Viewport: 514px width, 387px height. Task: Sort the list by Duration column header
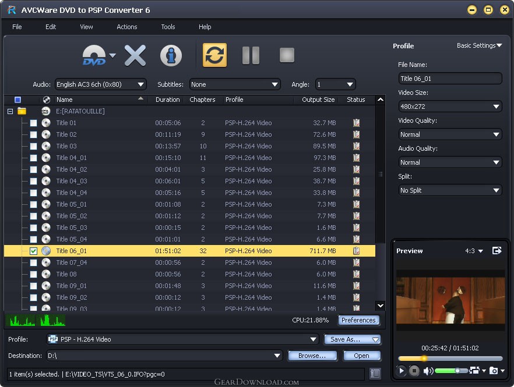[x=167, y=100]
